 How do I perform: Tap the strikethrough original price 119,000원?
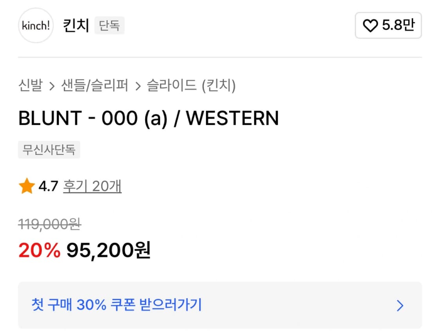[x=50, y=224]
